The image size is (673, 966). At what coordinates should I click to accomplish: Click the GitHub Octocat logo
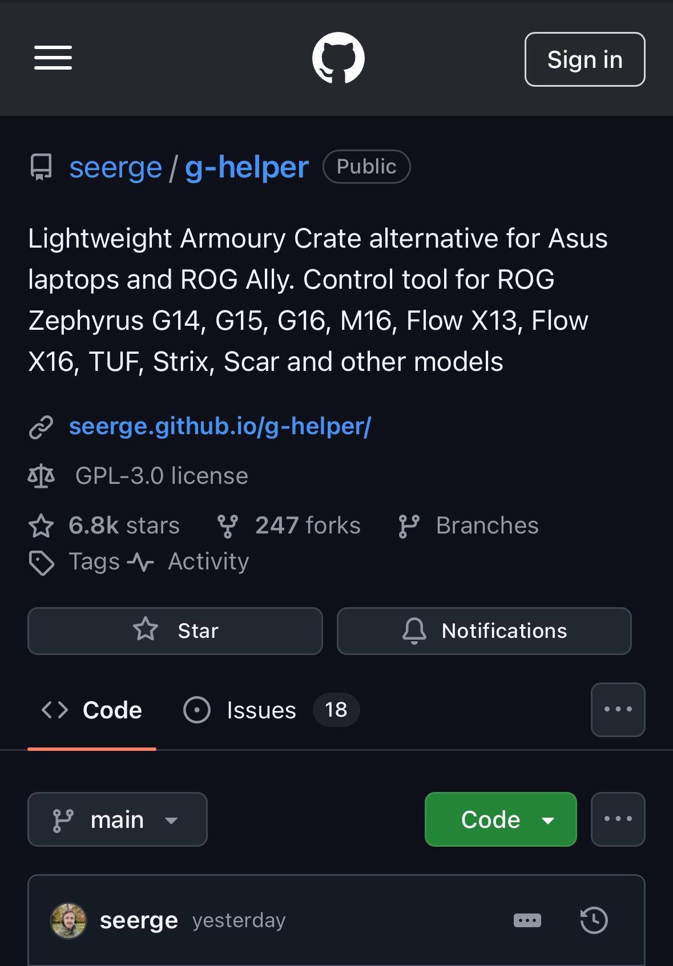pyautogui.click(x=338, y=58)
